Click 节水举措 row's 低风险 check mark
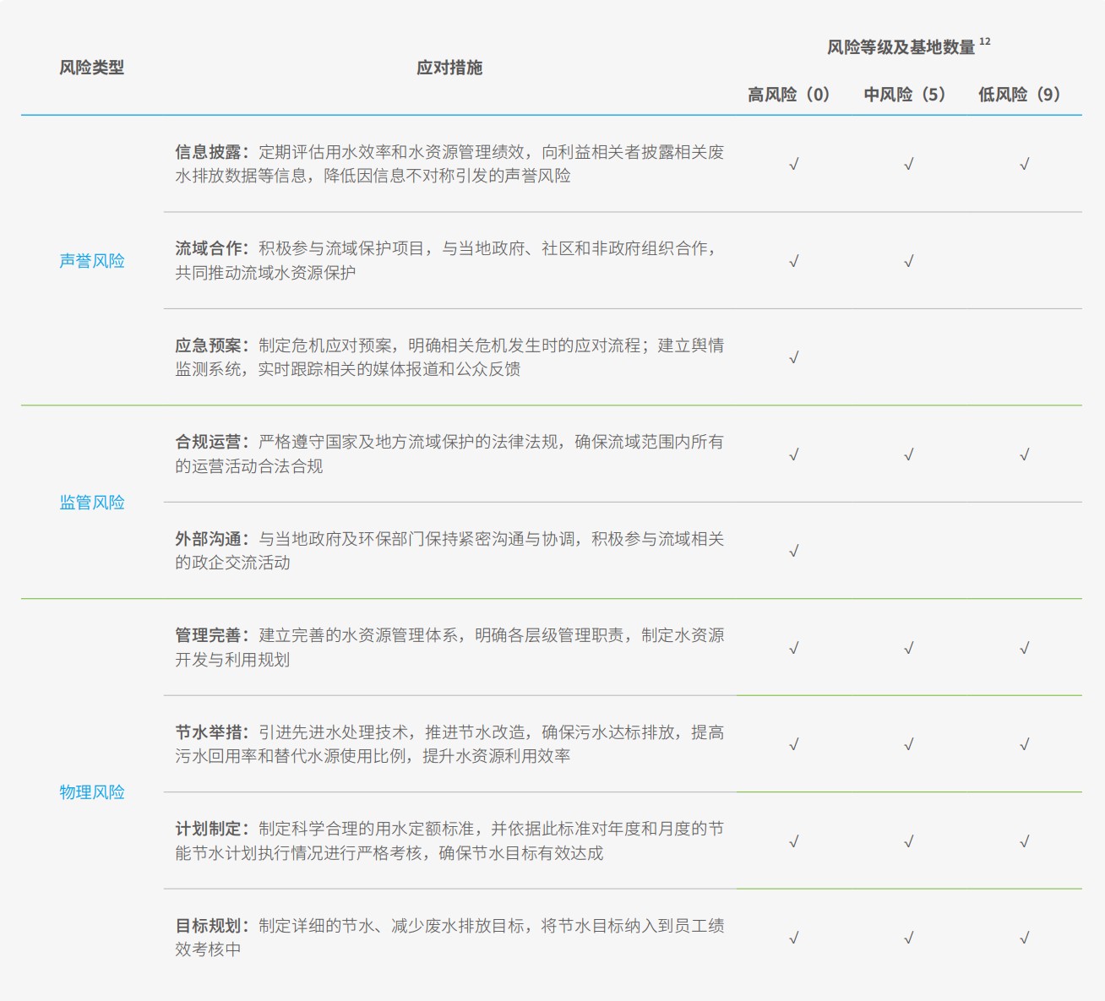 [x=1024, y=744]
